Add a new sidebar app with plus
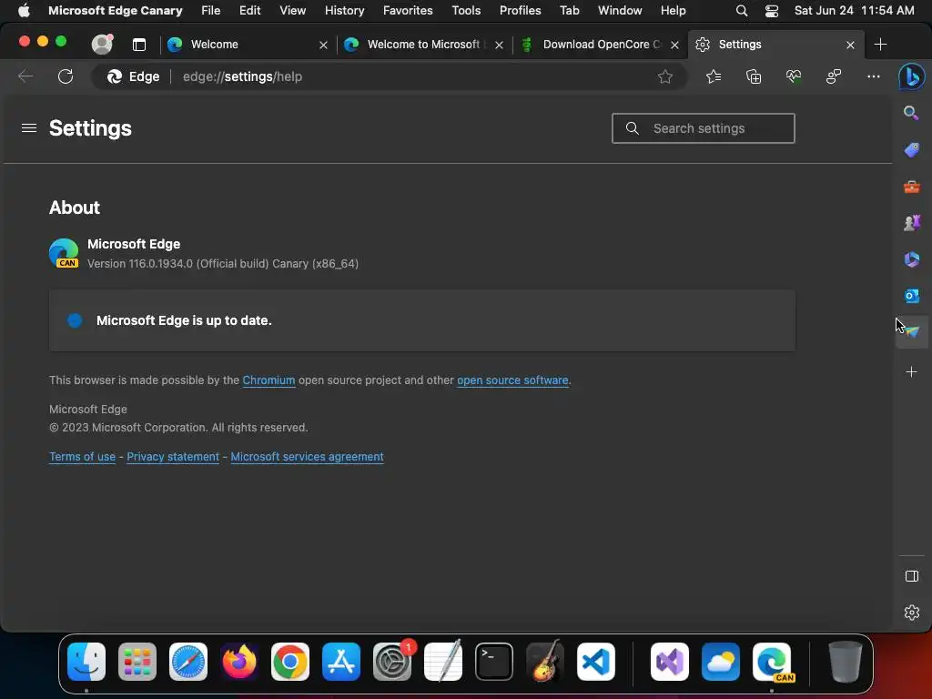 tap(911, 372)
